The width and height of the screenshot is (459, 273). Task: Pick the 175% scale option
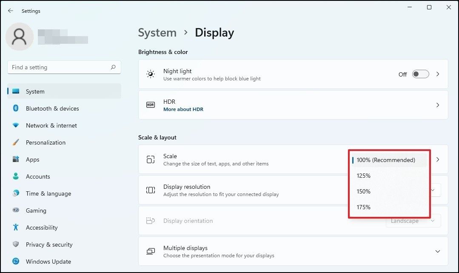364,207
